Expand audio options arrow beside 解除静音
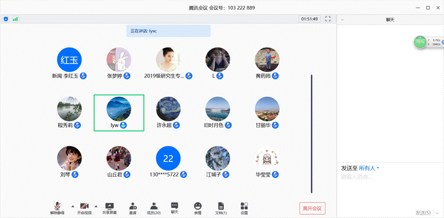 coord(73,206)
